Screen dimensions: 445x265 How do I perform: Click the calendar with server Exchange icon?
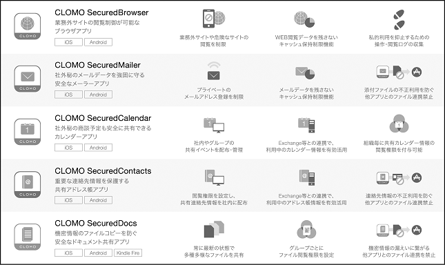(306, 125)
